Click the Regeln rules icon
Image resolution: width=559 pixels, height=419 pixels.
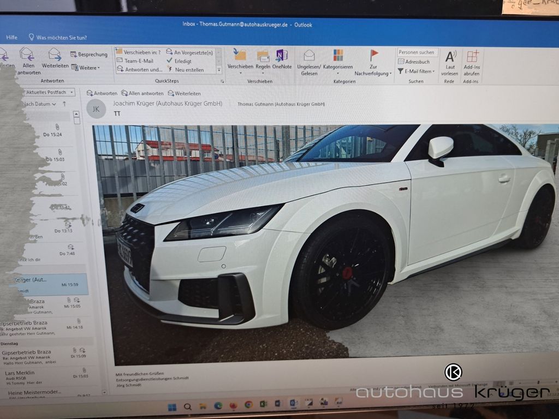click(263, 56)
